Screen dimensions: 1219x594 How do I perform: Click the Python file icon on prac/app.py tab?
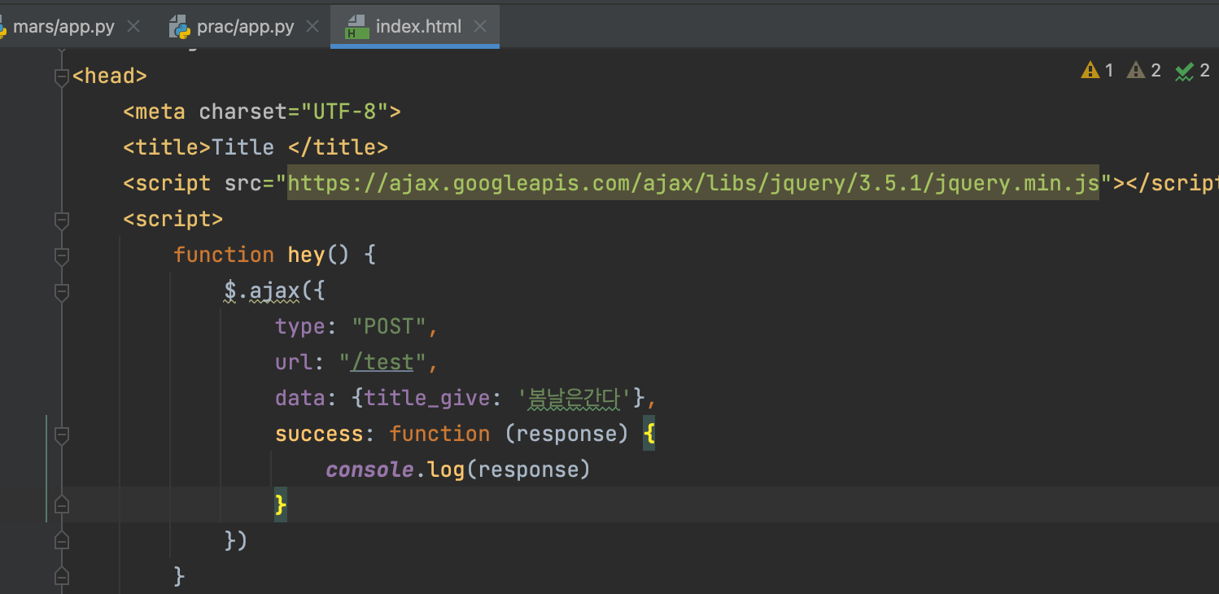click(x=180, y=27)
